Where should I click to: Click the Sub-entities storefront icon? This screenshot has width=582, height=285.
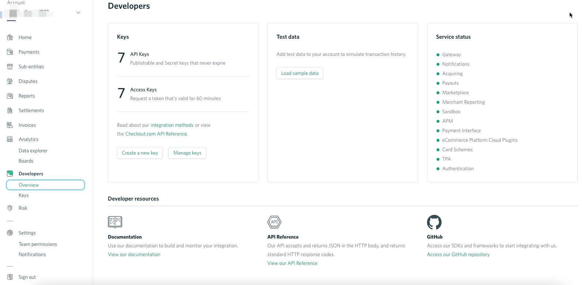(x=10, y=66)
